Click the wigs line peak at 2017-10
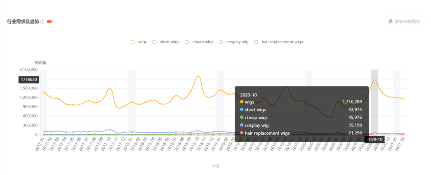This screenshot has width=431, height=175. [110, 89]
